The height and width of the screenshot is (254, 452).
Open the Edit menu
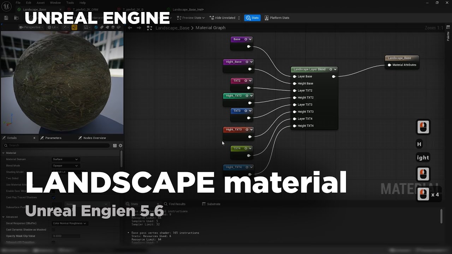click(29, 2)
